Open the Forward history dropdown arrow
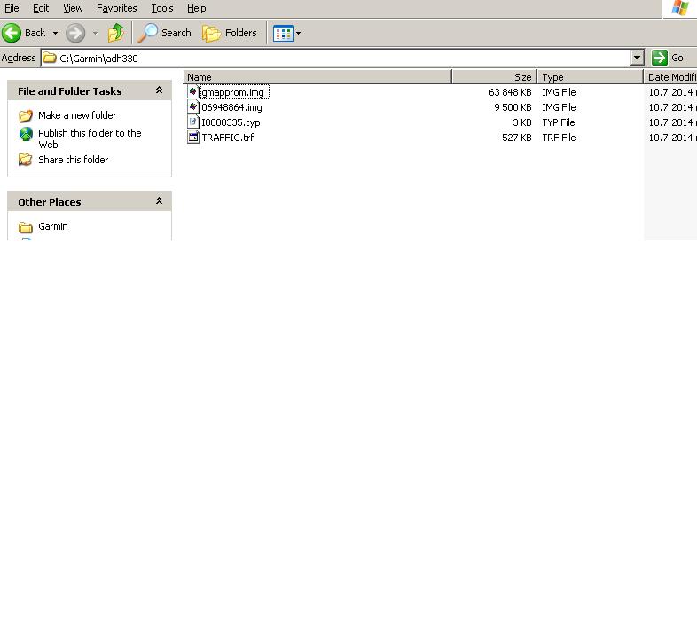This screenshot has width=697, height=629. click(95, 33)
